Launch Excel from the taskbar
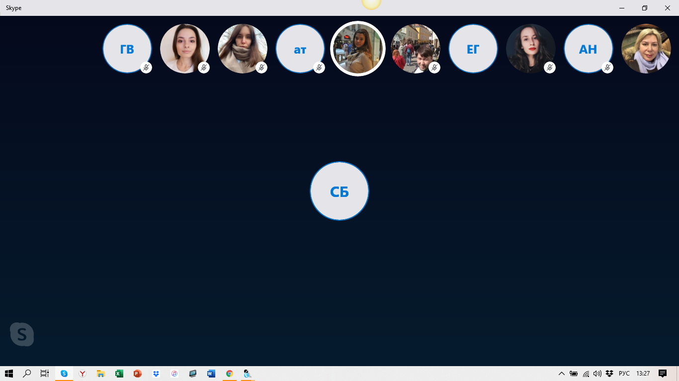679x381 pixels. [x=119, y=374]
